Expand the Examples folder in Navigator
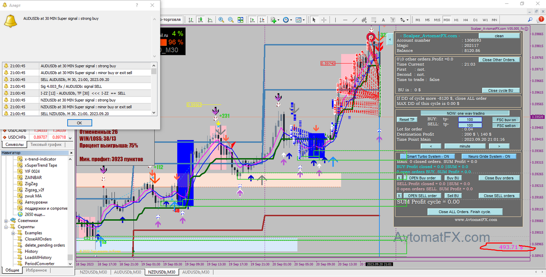Image resolution: width=546 pixels, height=277 pixels. tap(13, 233)
